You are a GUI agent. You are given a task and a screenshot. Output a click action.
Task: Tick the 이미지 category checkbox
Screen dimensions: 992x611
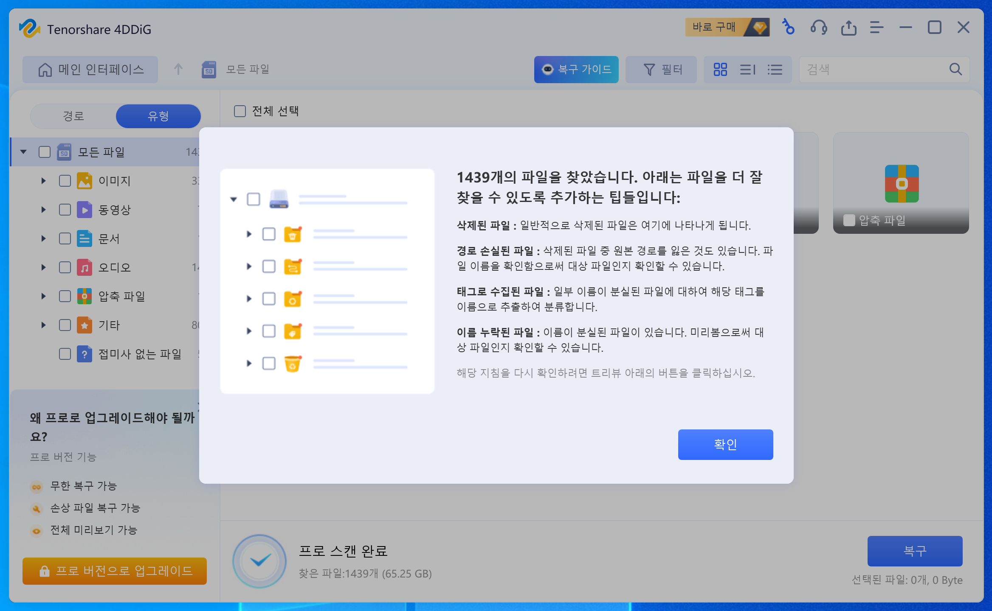pos(65,181)
